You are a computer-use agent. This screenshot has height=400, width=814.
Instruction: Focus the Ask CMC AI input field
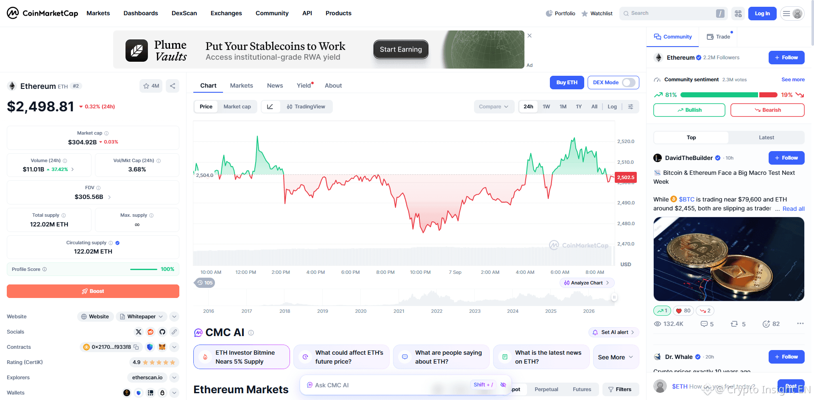click(390, 385)
